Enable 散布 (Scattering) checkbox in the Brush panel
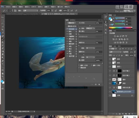This screenshot has height=118, width=139. coord(67,31)
